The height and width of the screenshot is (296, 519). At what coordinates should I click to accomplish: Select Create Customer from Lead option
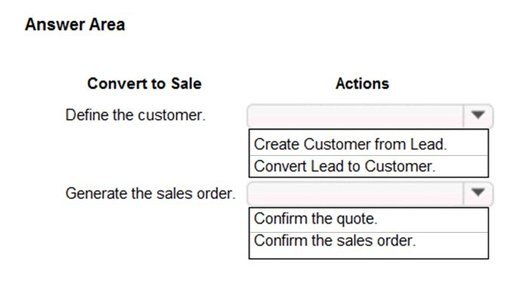(x=368, y=144)
